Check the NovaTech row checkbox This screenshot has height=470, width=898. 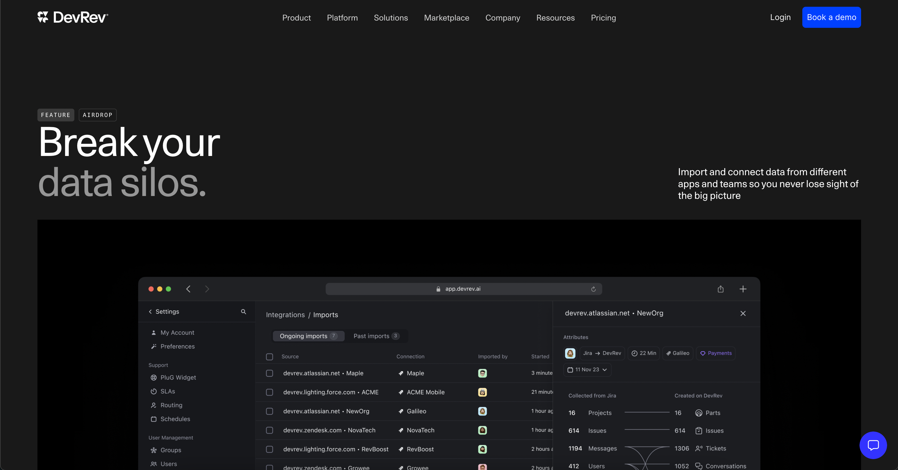click(x=269, y=430)
